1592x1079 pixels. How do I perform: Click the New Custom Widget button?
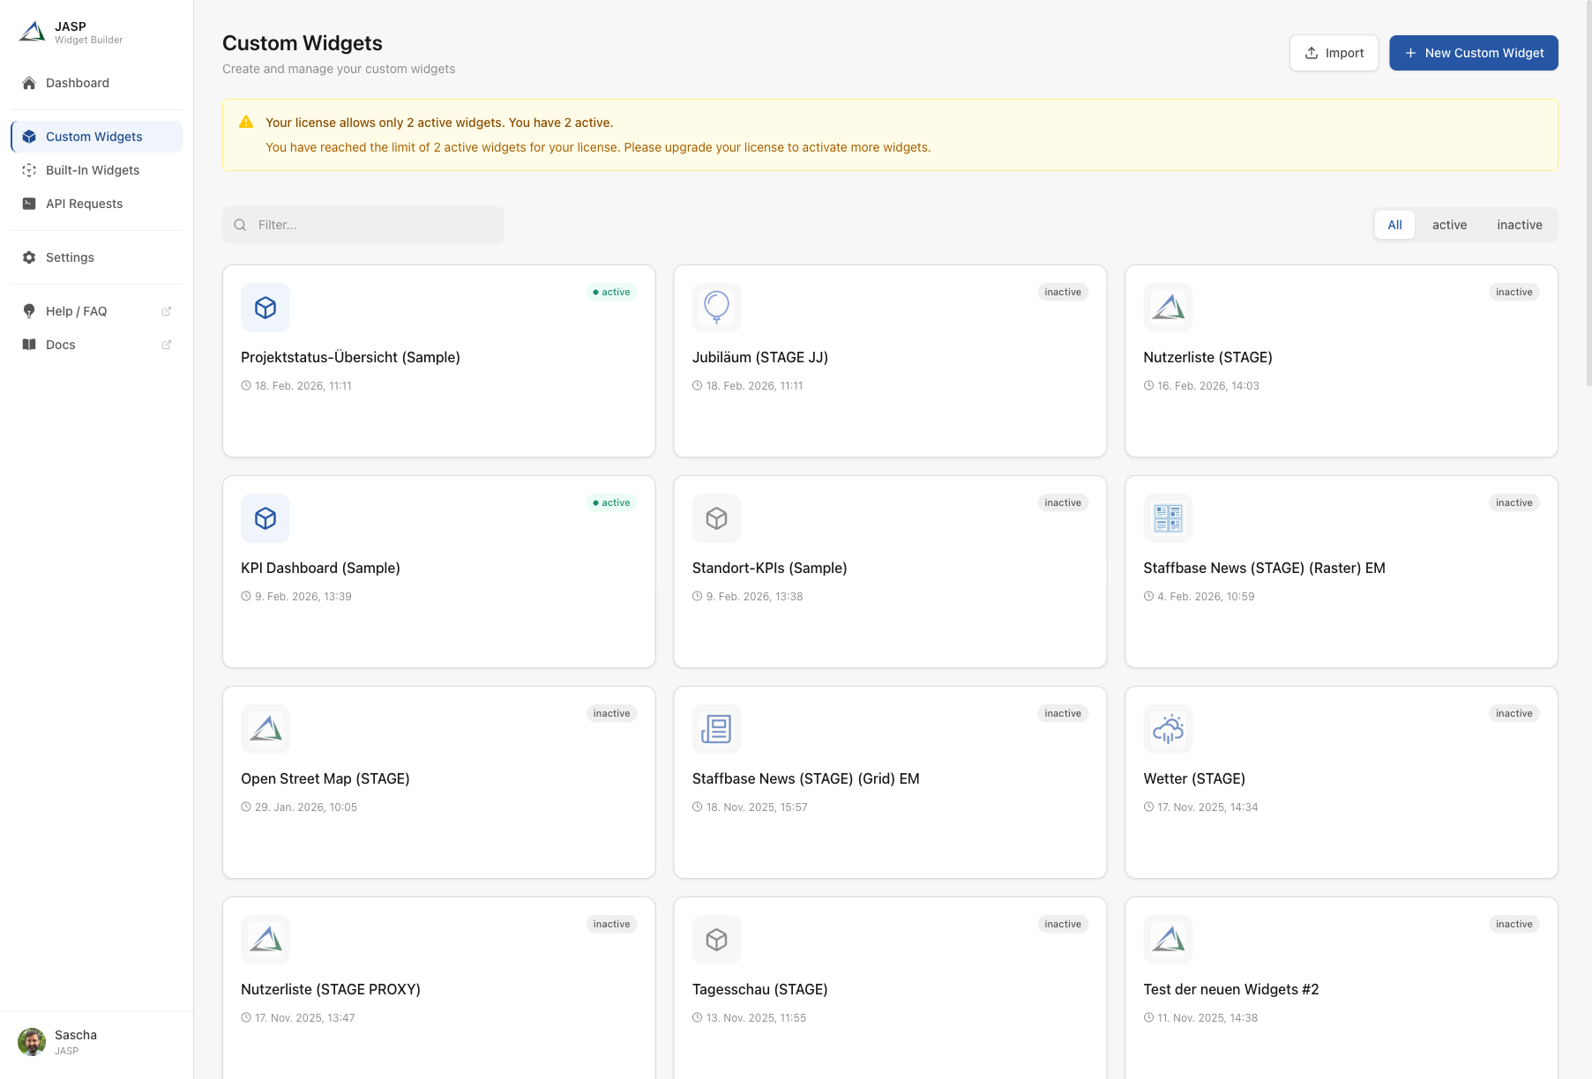1473,52
